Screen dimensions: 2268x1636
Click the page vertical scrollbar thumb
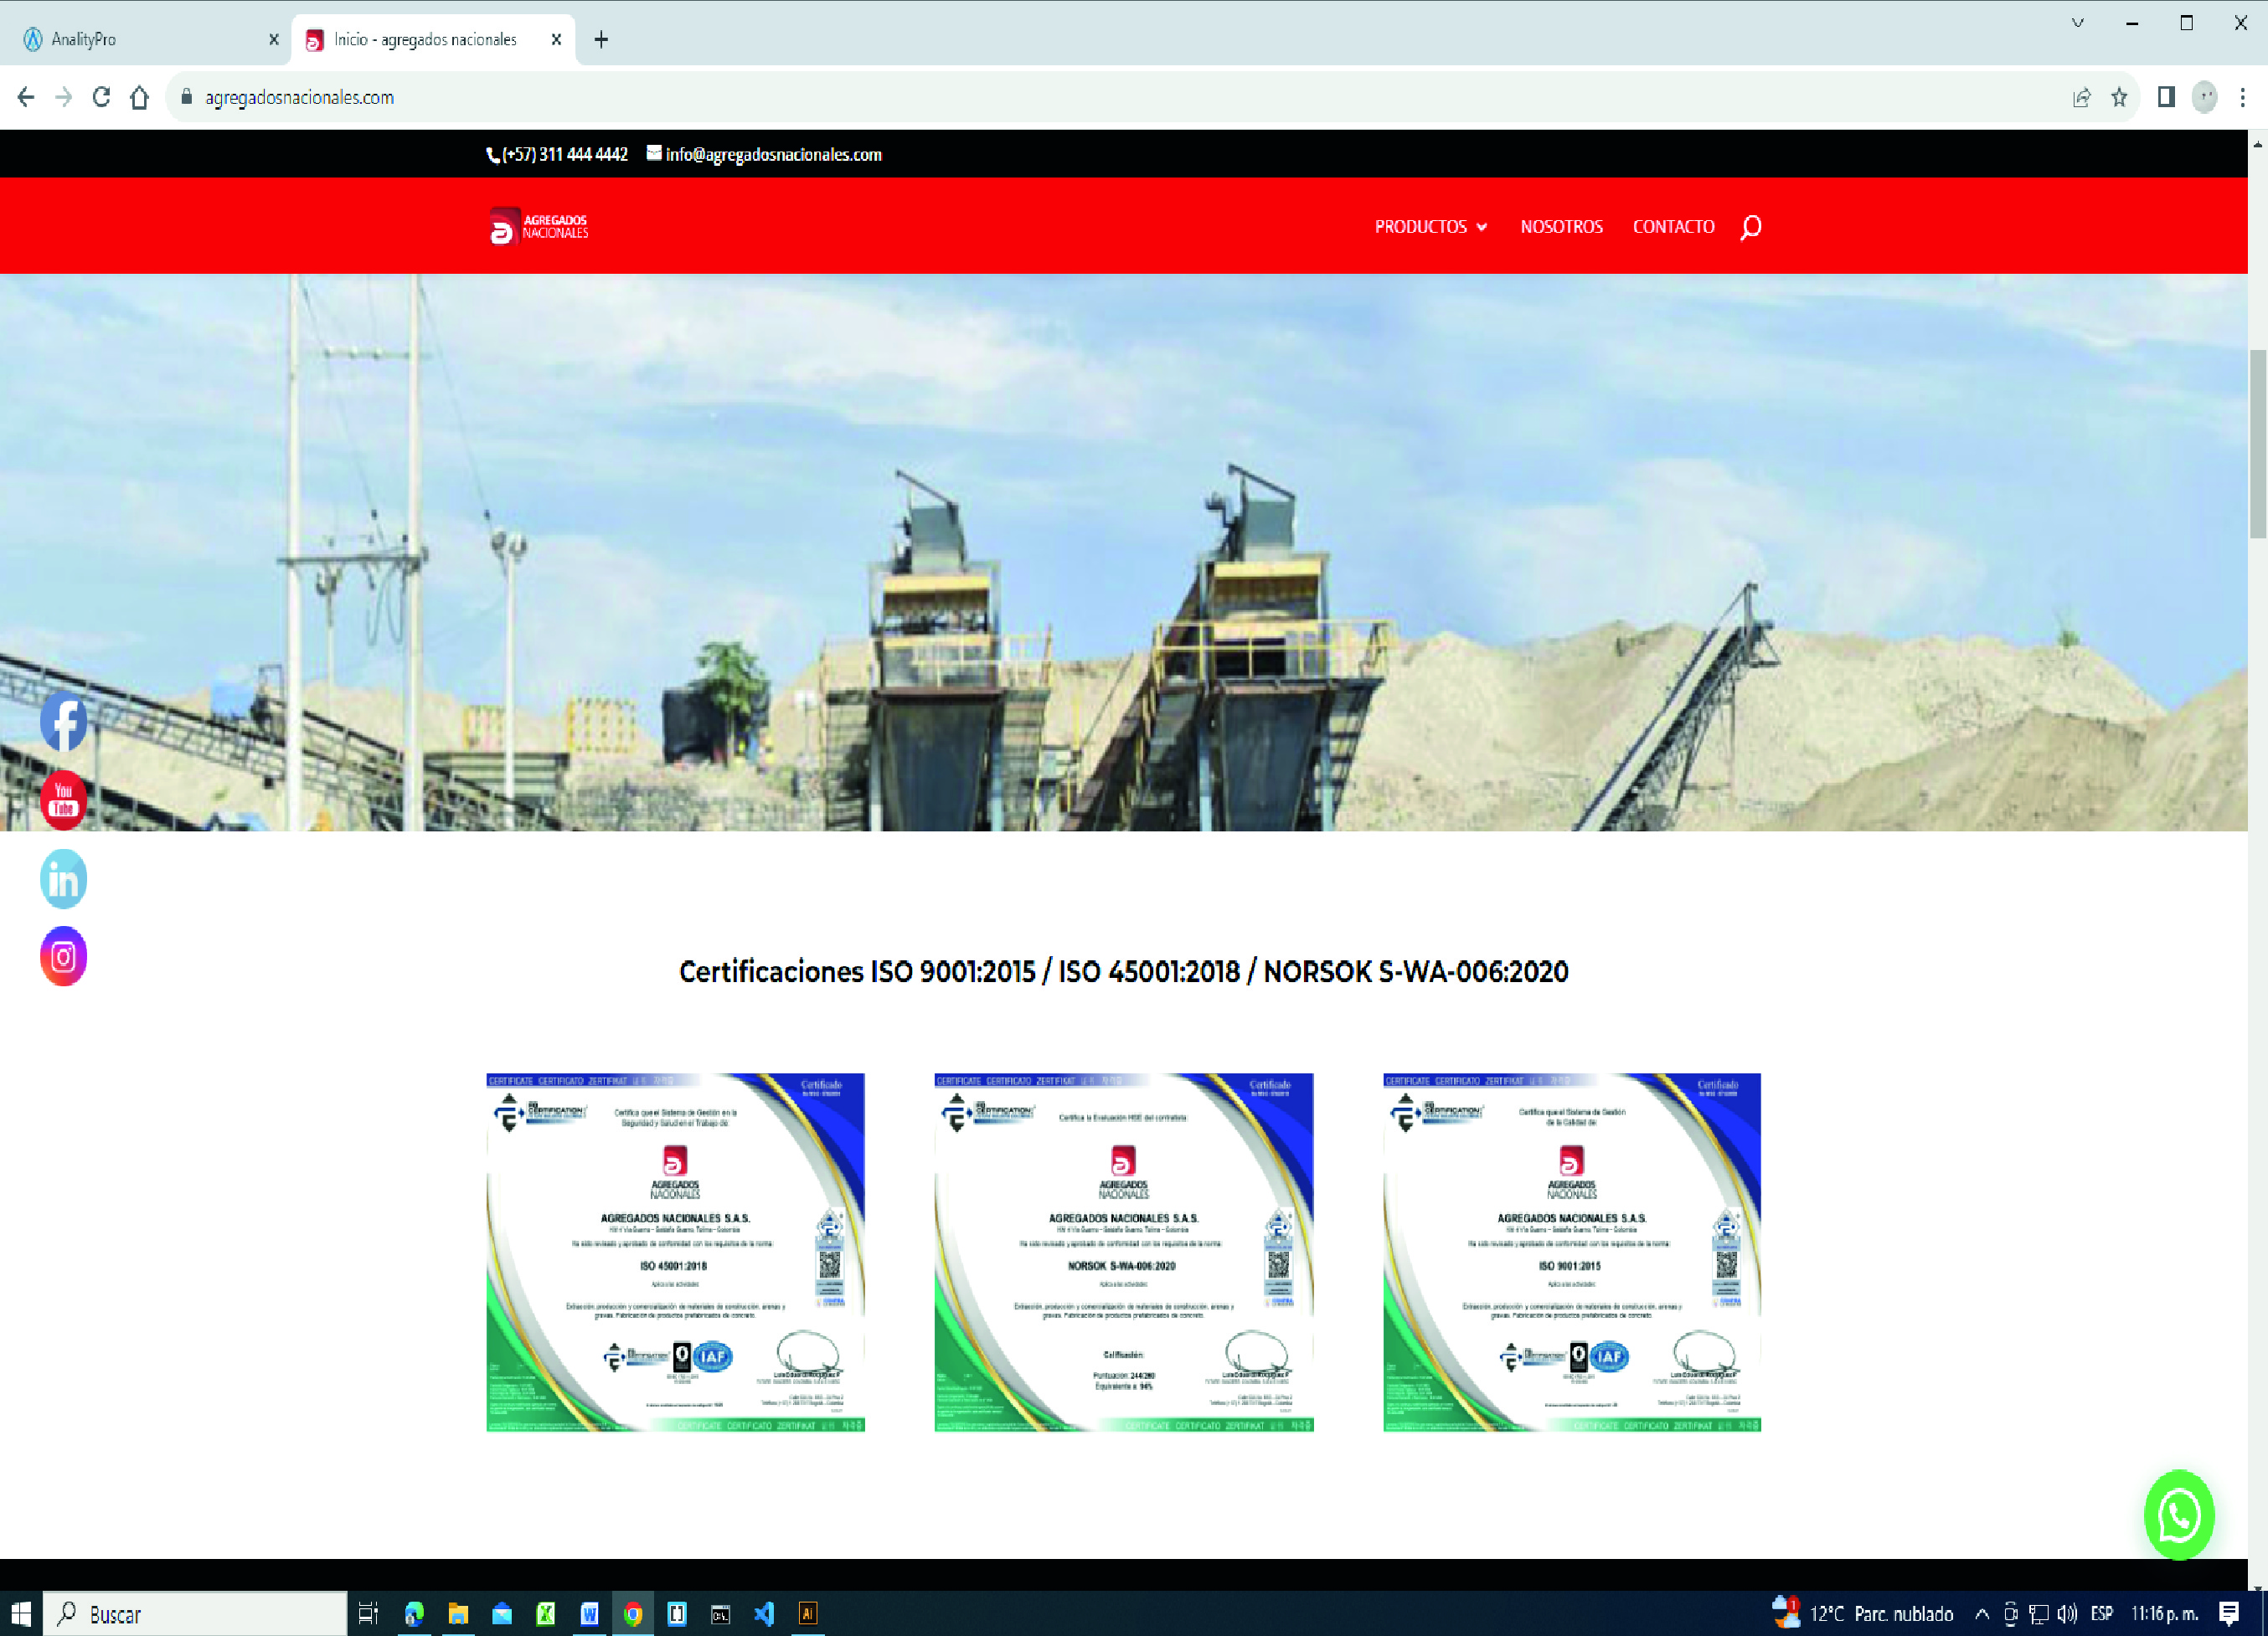pyautogui.click(x=2257, y=445)
